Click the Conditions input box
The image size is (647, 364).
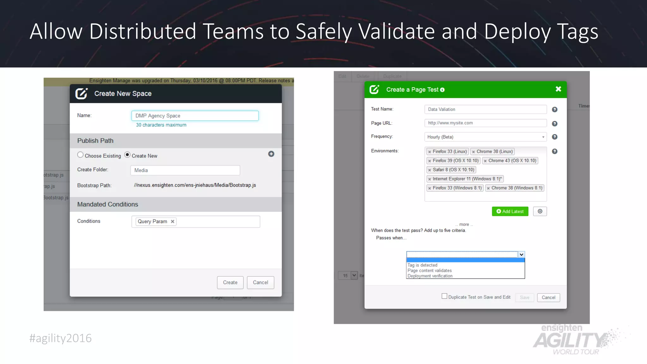(196, 221)
